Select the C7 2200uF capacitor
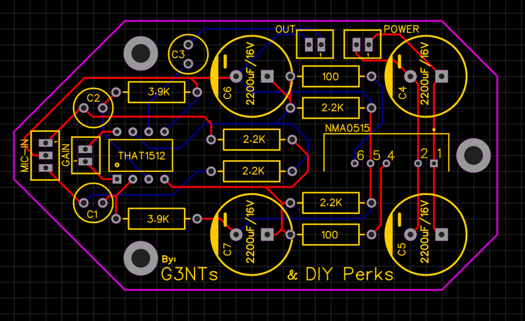 pyautogui.click(x=250, y=235)
